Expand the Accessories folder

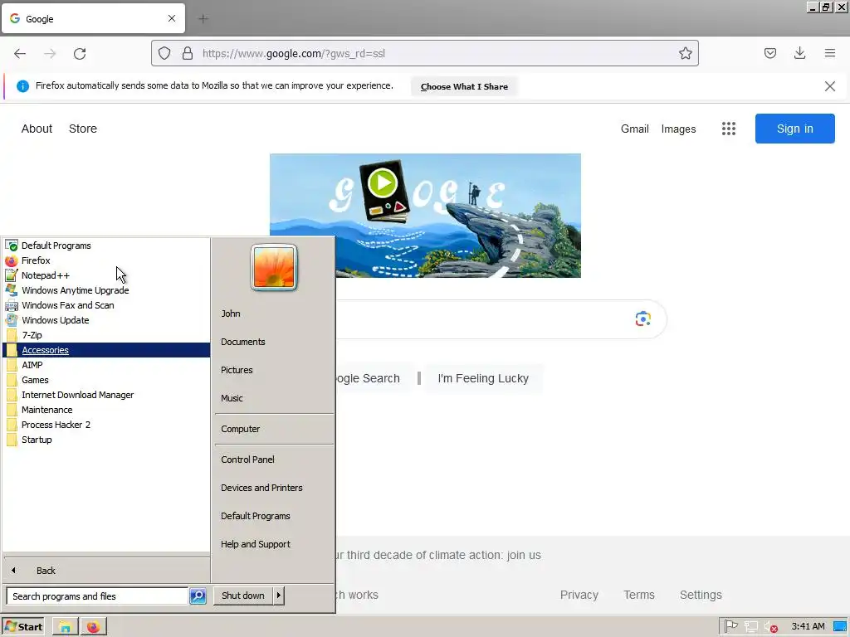tap(106, 350)
